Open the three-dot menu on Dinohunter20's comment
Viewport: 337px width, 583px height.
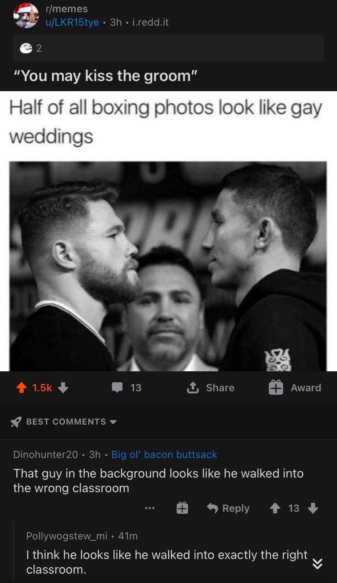tap(149, 508)
